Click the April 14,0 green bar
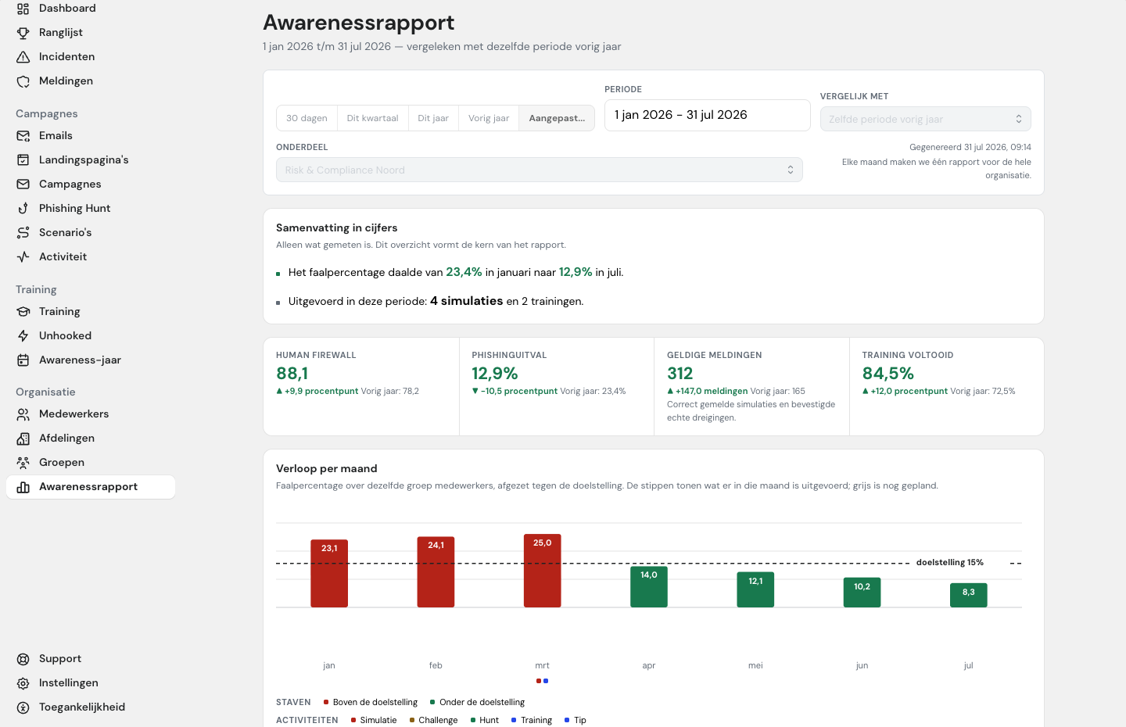Image resolution: width=1126 pixels, height=727 pixels. (649, 586)
